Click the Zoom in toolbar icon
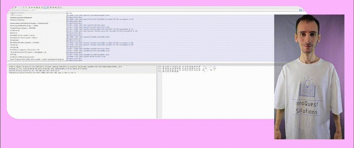 (51, 7)
